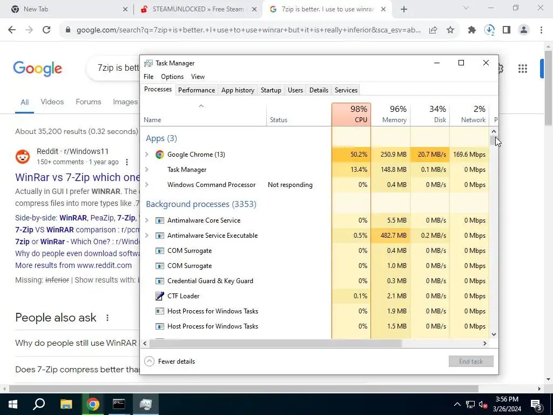Open Chrome profile avatar

(524, 30)
